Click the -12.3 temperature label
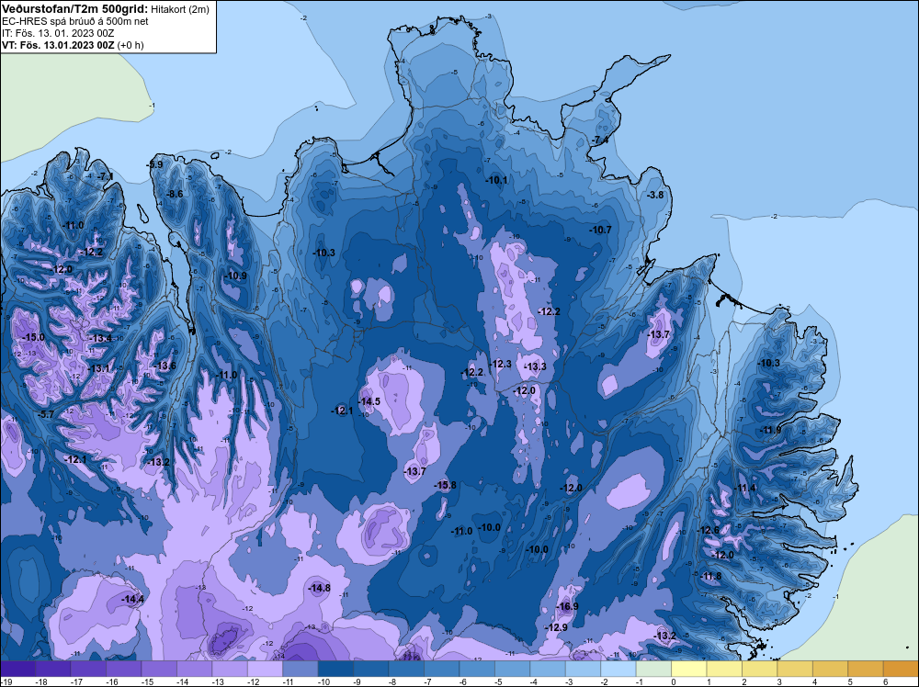This screenshot has height=687, width=919. (501, 364)
